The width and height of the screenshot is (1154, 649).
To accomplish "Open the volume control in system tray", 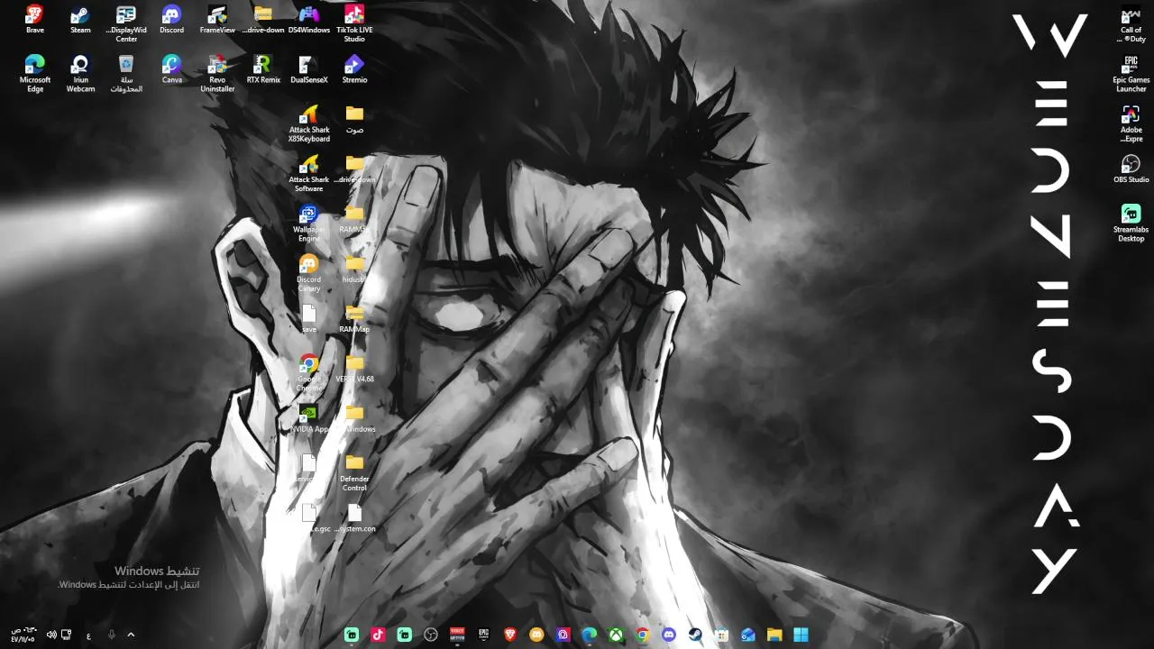I will 51,635.
